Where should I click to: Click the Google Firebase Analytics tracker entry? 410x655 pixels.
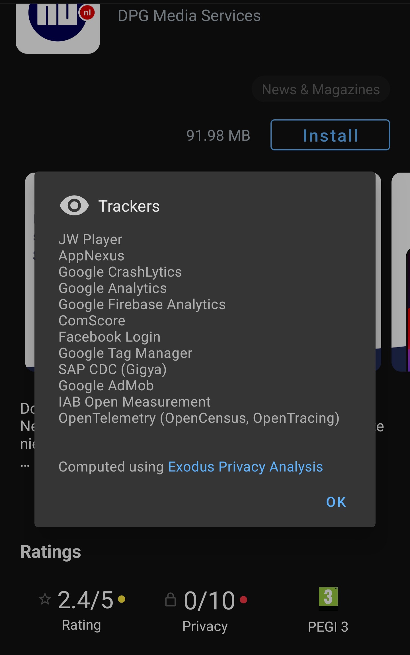(142, 304)
